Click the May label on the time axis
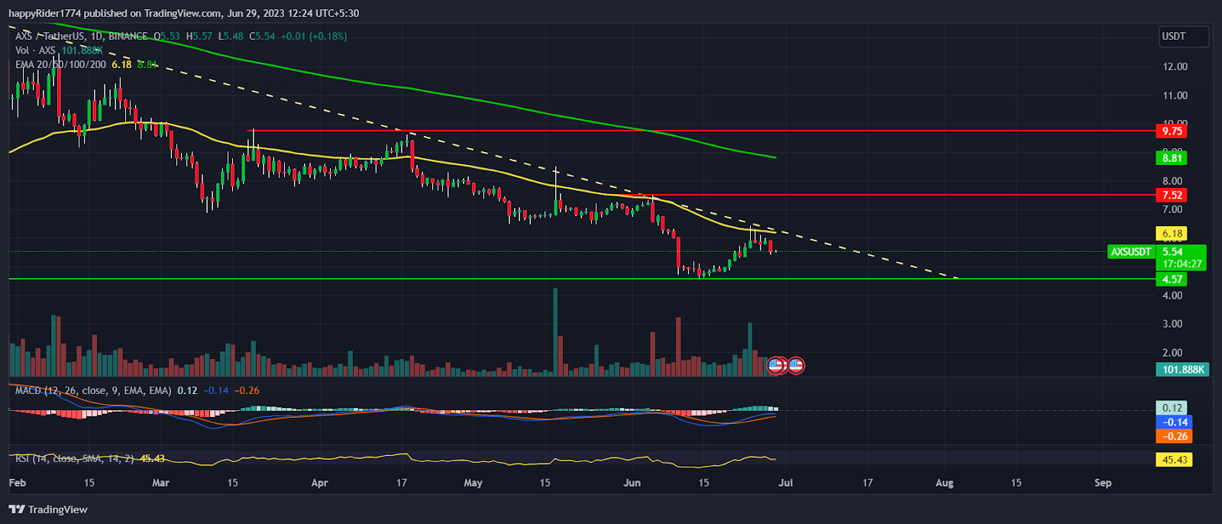This screenshot has height=524, width=1222. (x=473, y=483)
